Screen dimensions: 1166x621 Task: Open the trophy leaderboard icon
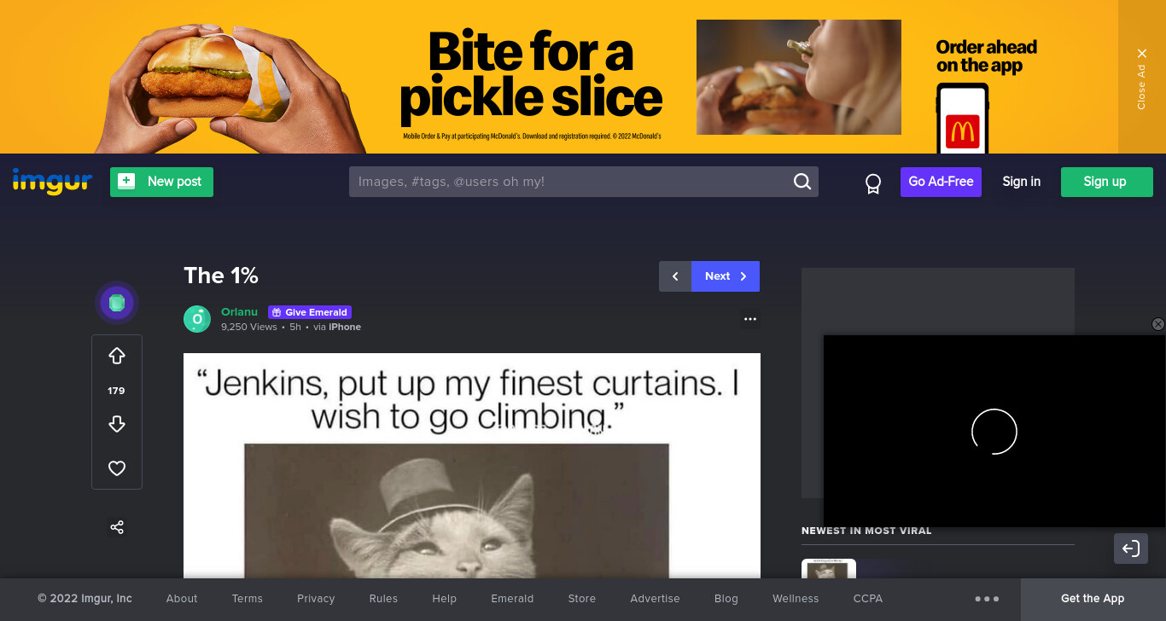click(873, 183)
